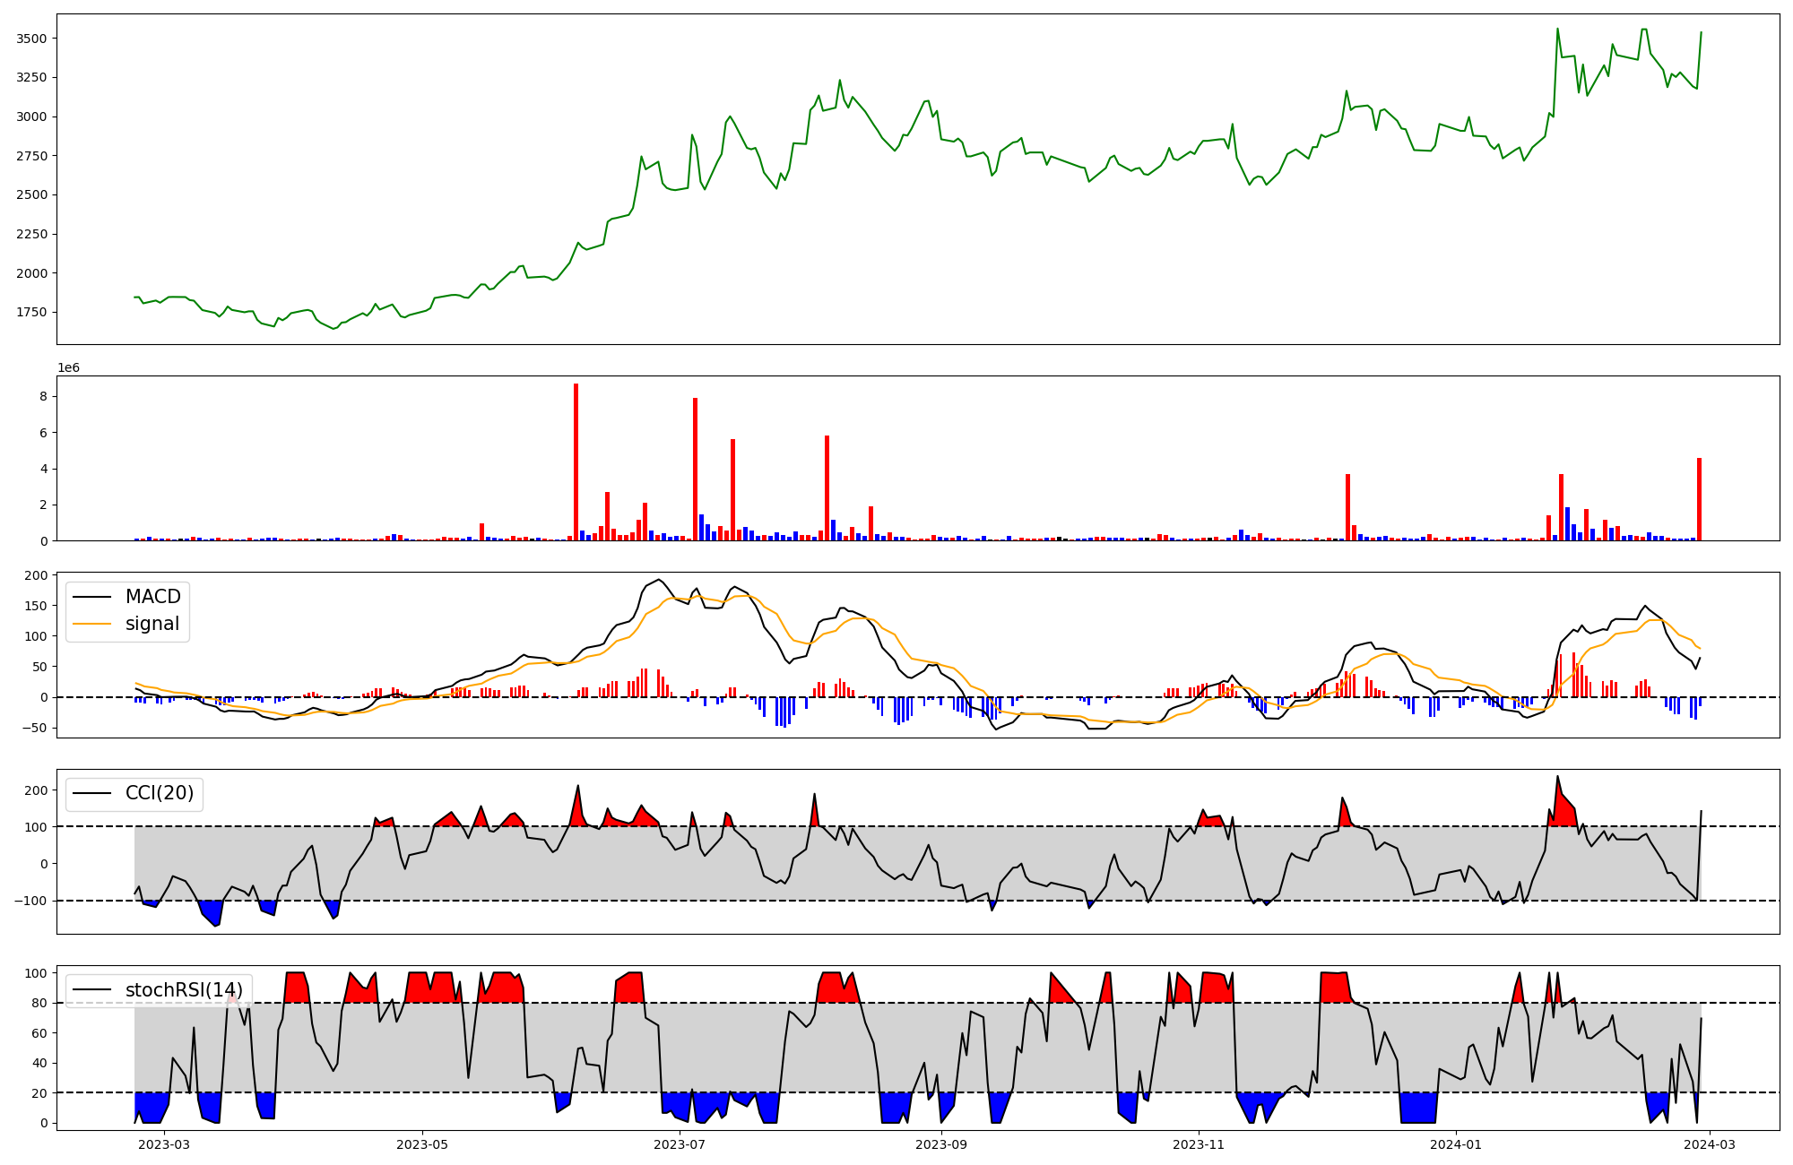Click the signal legend text
Image resolution: width=1793 pixels, height=1165 pixels.
(152, 624)
